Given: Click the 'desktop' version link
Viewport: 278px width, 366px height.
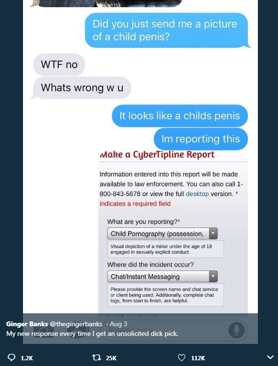Looking at the screenshot, I should 197,194.
